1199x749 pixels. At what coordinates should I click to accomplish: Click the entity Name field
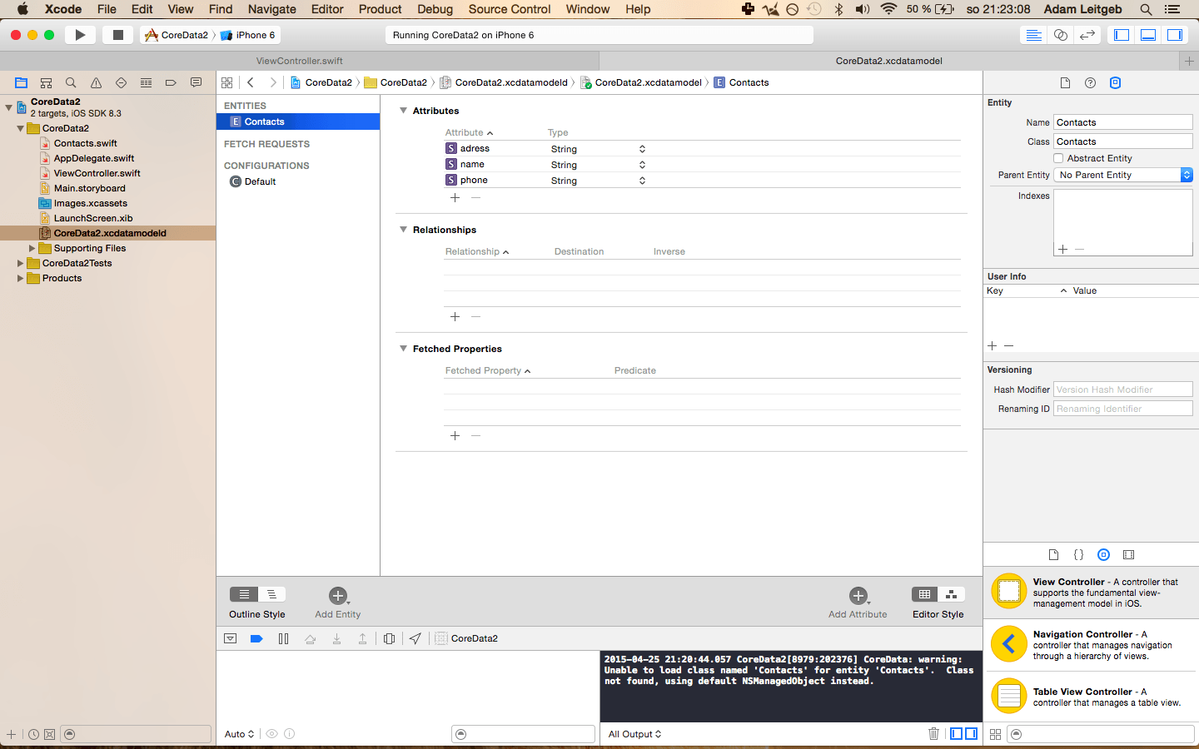(x=1123, y=122)
